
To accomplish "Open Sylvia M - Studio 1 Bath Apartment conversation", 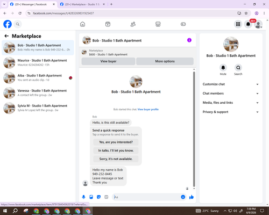I will point(38,108).
